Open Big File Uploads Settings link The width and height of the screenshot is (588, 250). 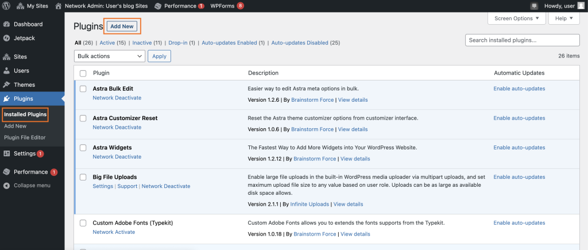coord(103,186)
